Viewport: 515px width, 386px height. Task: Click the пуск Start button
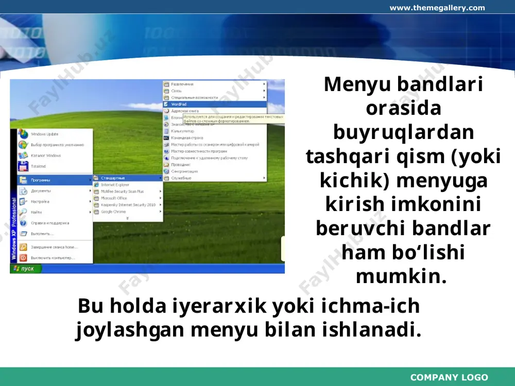click(x=26, y=269)
